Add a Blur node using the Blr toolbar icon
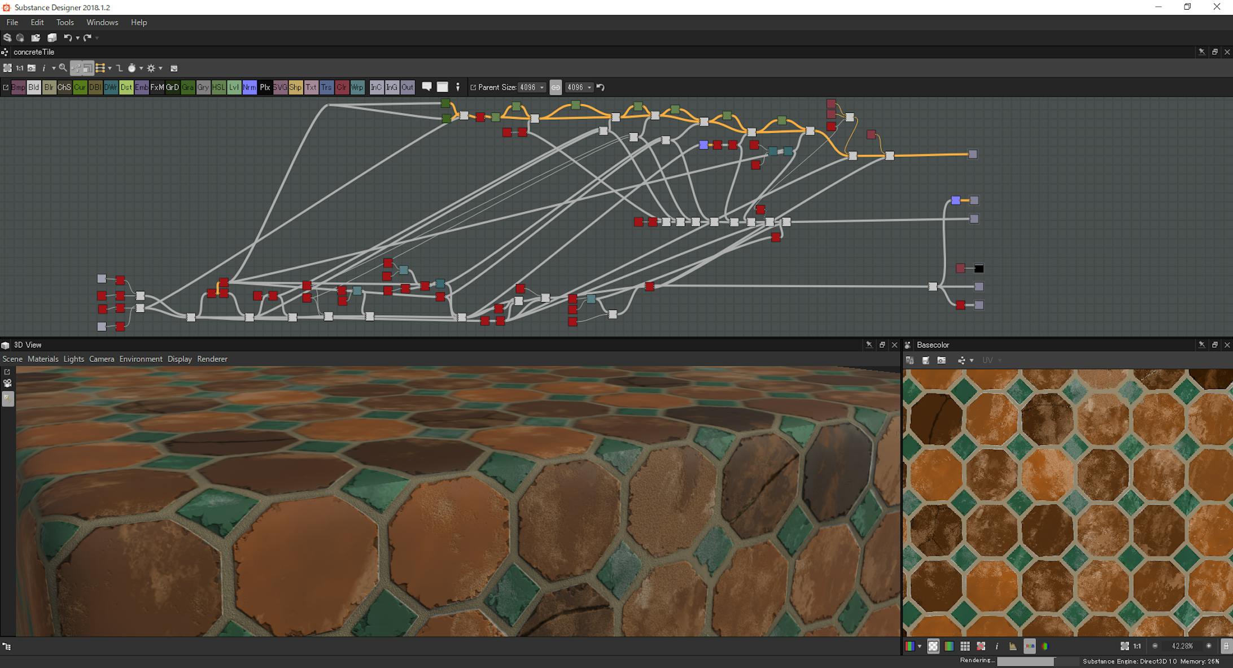The width and height of the screenshot is (1233, 668). click(49, 88)
